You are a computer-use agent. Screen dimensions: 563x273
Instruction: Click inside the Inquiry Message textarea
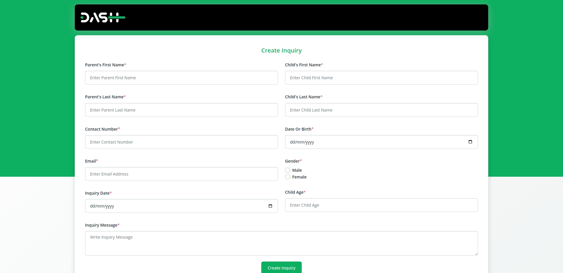[281, 243]
